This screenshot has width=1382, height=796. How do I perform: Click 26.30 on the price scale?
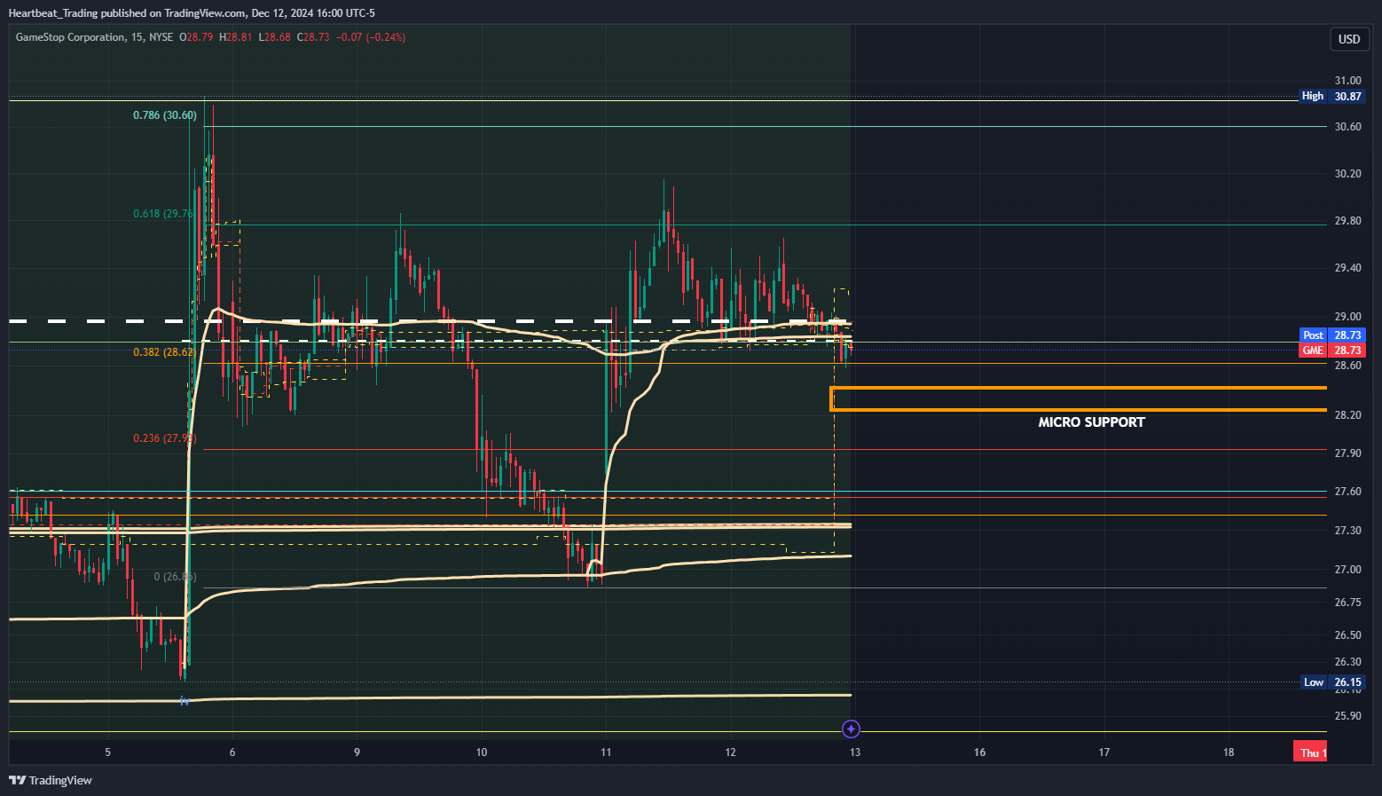tap(1347, 662)
